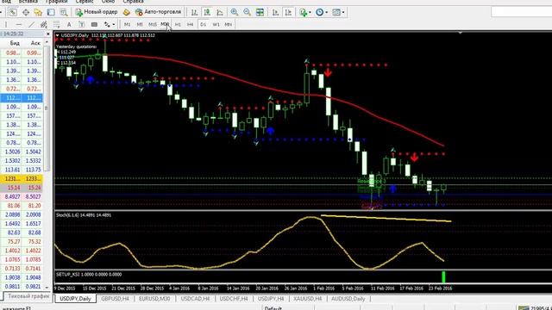Screen dimensions: 552x310
Task: Click the Бид column header
Action: 15,43
